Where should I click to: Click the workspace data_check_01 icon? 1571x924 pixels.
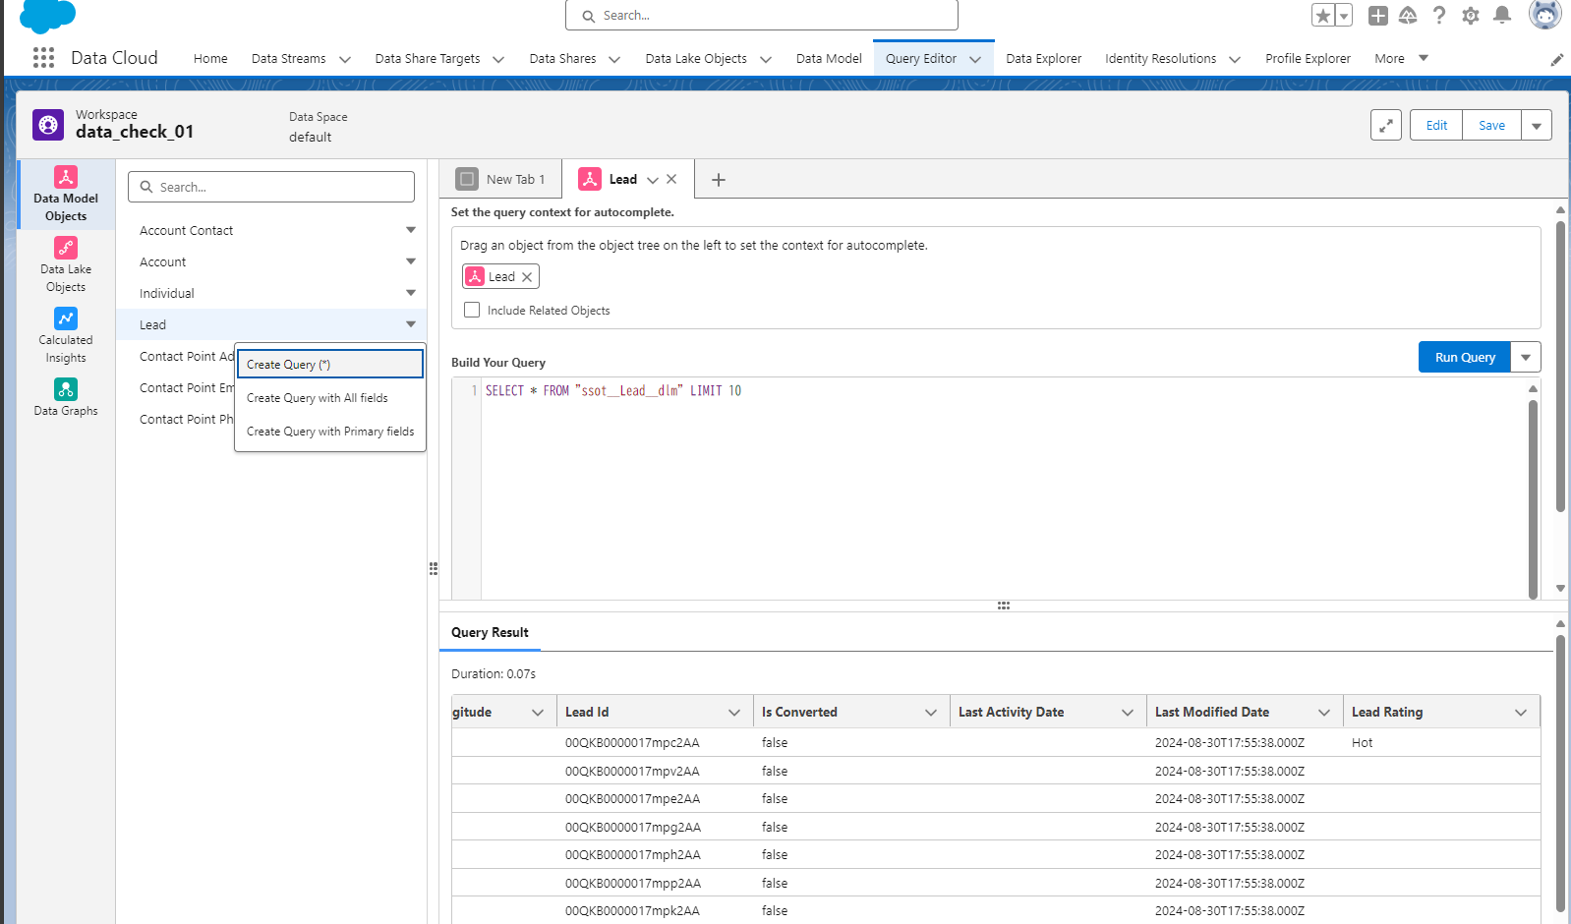pyautogui.click(x=48, y=125)
